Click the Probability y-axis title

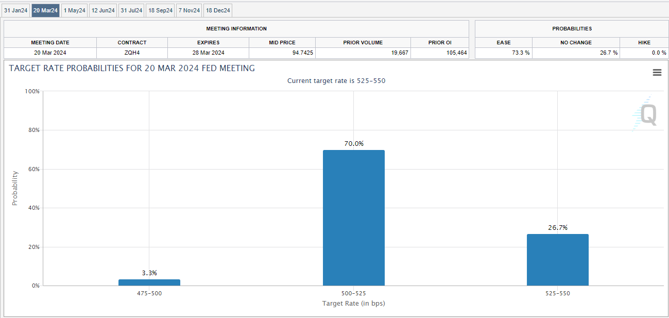click(15, 188)
